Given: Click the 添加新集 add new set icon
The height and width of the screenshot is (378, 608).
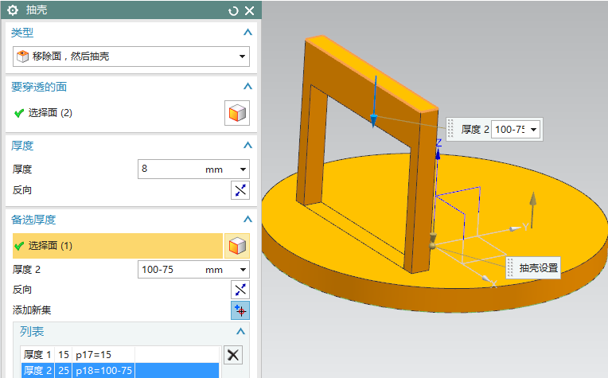Looking at the screenshot, I should (240, 310).
